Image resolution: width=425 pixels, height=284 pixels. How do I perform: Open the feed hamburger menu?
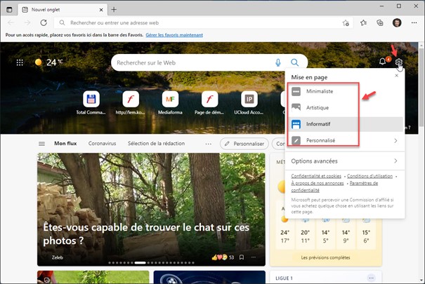click(x=42, y=144)
